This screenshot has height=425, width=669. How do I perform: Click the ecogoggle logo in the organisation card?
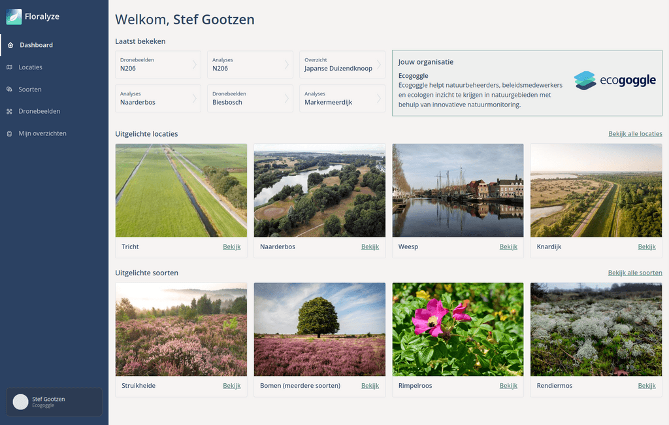point(615,80)
